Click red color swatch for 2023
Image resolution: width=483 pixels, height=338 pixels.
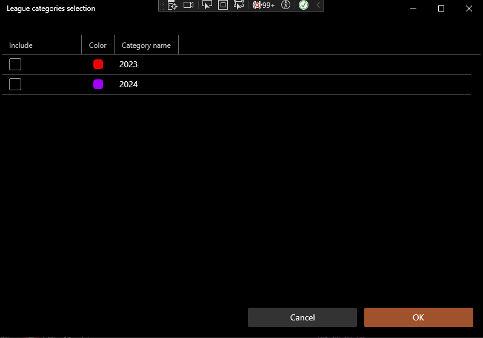pos(98,64)
